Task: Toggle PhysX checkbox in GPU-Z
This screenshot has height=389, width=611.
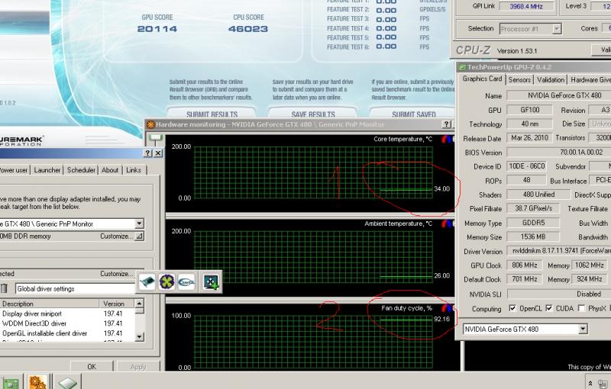Action: (581, 308)
